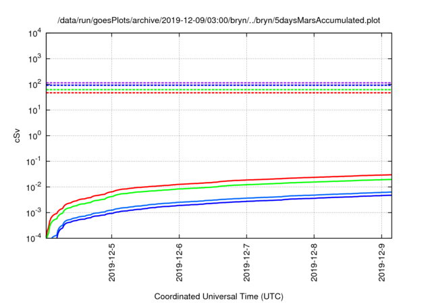
Task: Click the dashed purple horizontal limit line
Action: point(216,83)
